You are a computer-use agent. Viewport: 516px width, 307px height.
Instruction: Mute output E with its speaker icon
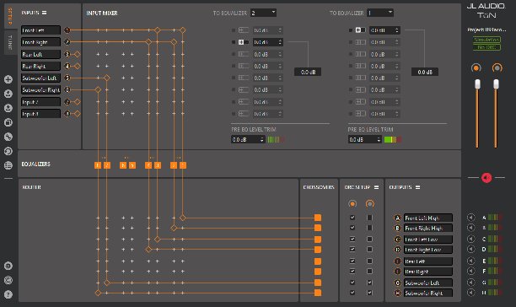pyautogui.click(x=471, y=261)
